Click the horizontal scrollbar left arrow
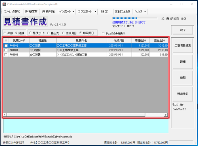198x146 pixels. tap(5, 115)
